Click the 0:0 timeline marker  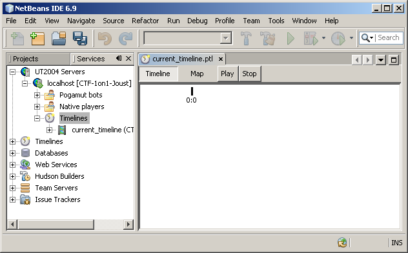[192, 96]
